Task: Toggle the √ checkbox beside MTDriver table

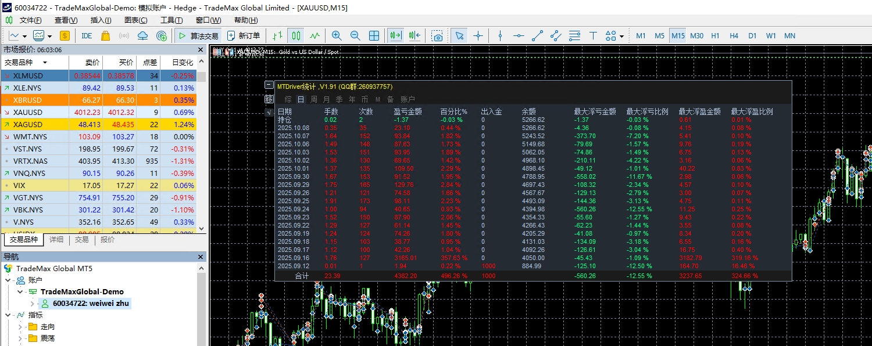Action: pyautogui.click(x=269, y=112)
